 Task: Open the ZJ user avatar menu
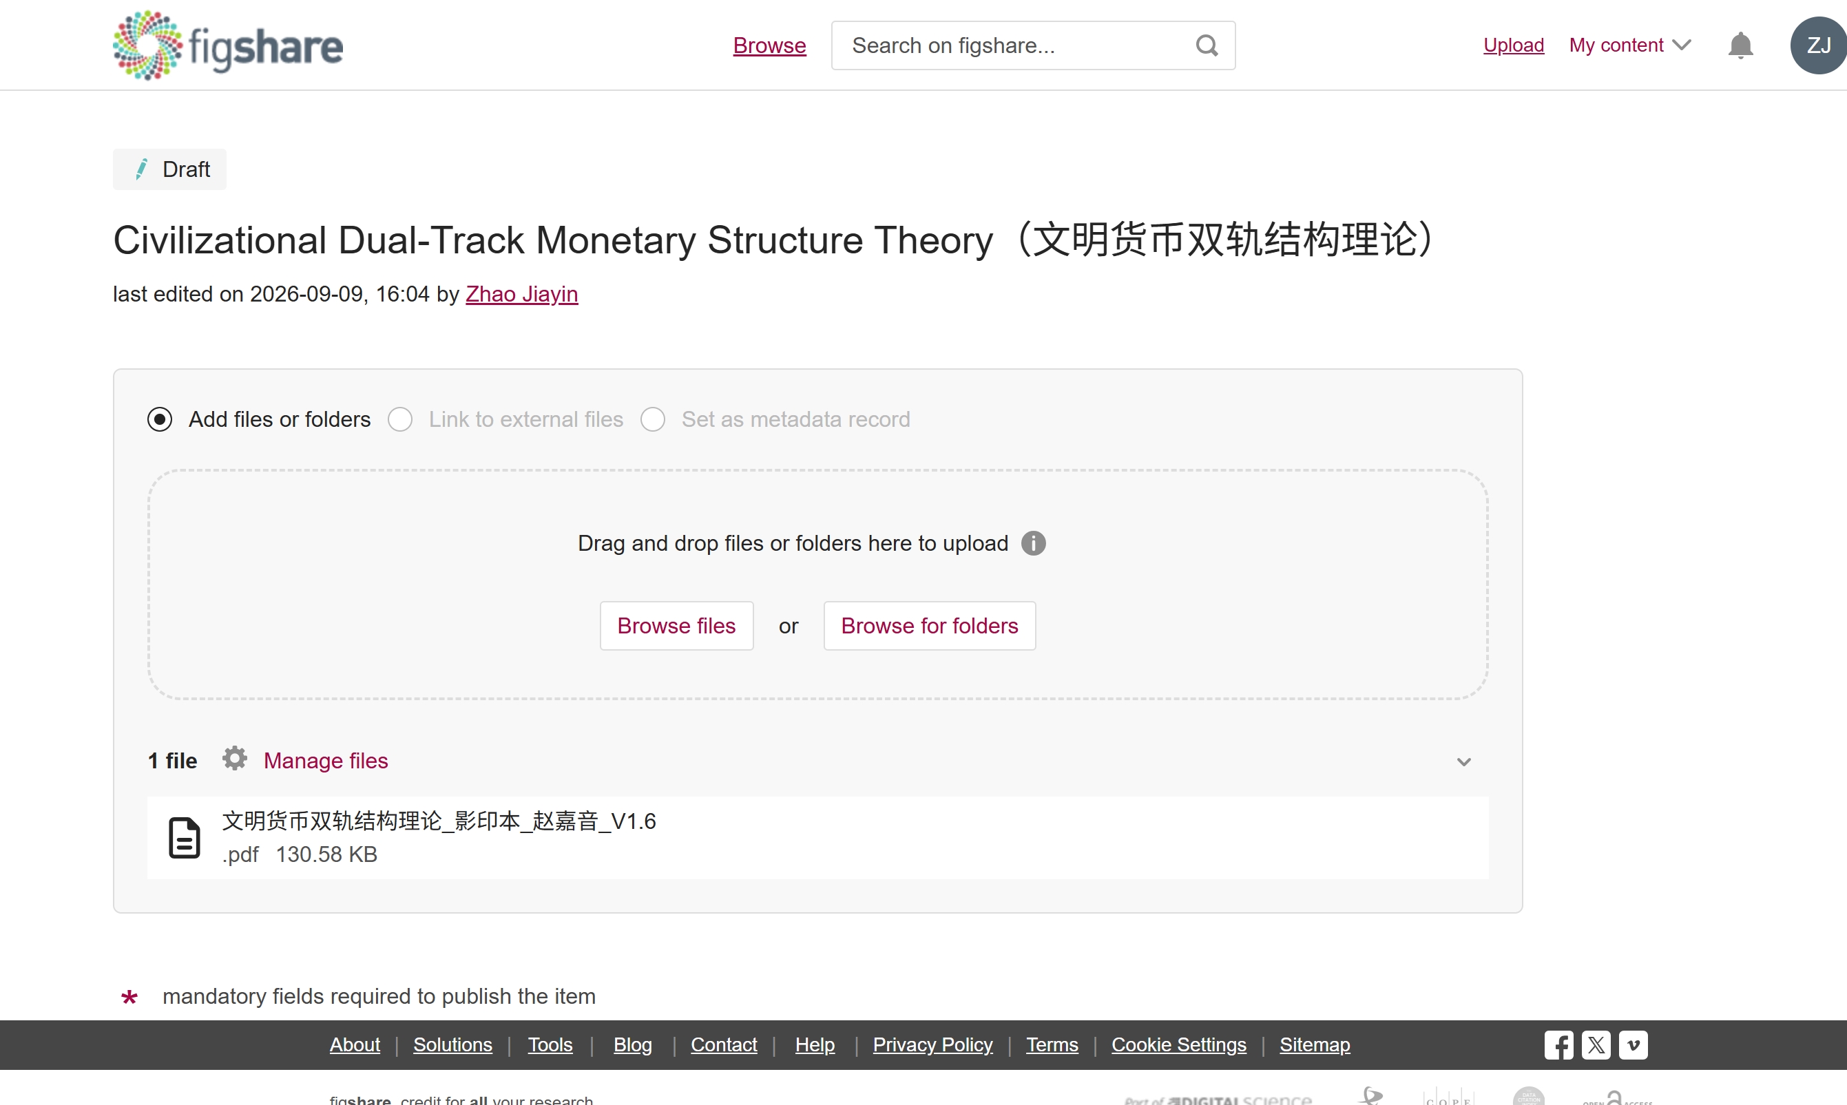pyautogui.click(x=1817, y=45)
